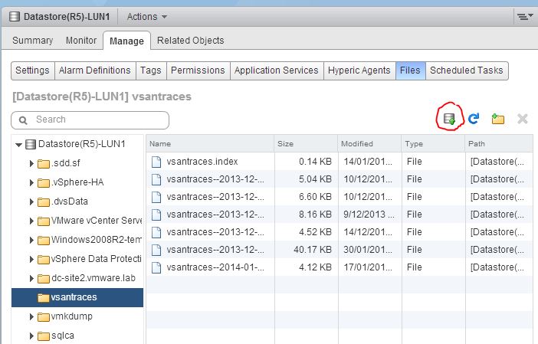Sort files by the Size column header
Screen dimensions: 538x344
[306, 144]
